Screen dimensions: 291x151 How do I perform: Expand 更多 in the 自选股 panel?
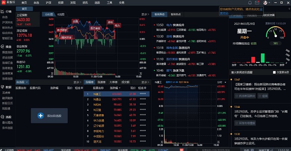pos(77,82)
